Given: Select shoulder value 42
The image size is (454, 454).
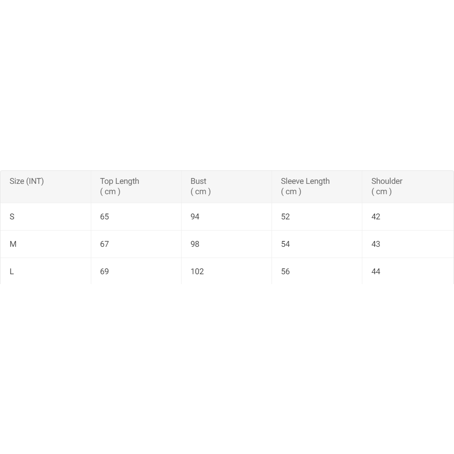Looking at the screenshot, I should (x=376, y=217).
